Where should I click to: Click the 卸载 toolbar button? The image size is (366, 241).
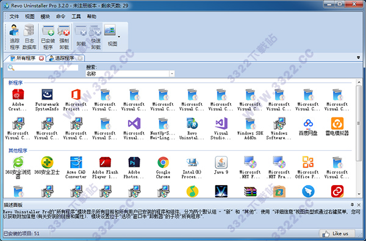pyautogui.click(x=81, y=37)
